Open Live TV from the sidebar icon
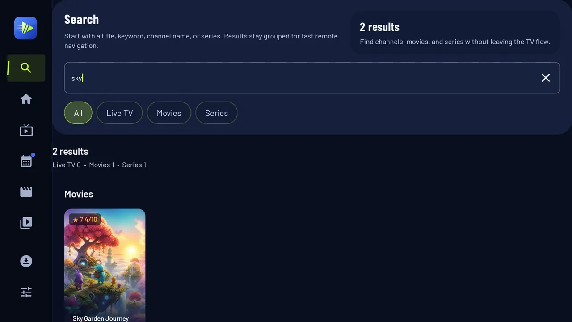The image size is (572, 322). click(x=26, y=130)
